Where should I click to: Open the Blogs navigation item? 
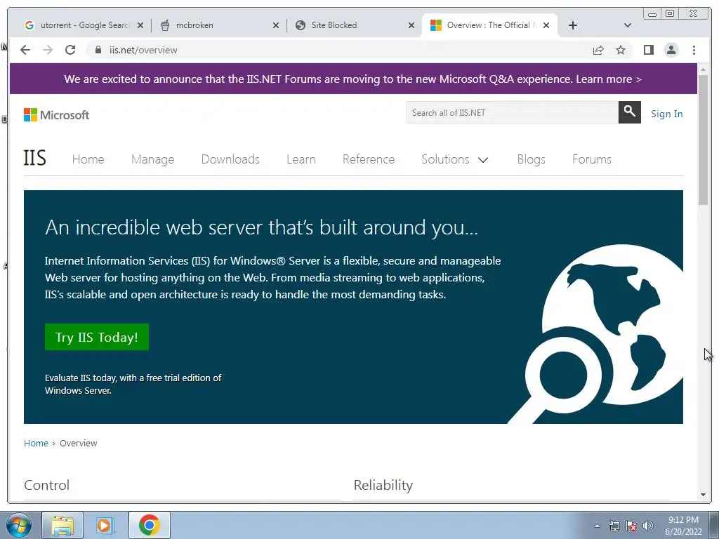point(531,159)
